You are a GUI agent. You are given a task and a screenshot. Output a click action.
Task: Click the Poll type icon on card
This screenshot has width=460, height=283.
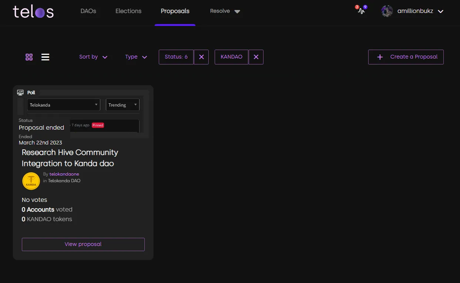(x=20, y=93)
